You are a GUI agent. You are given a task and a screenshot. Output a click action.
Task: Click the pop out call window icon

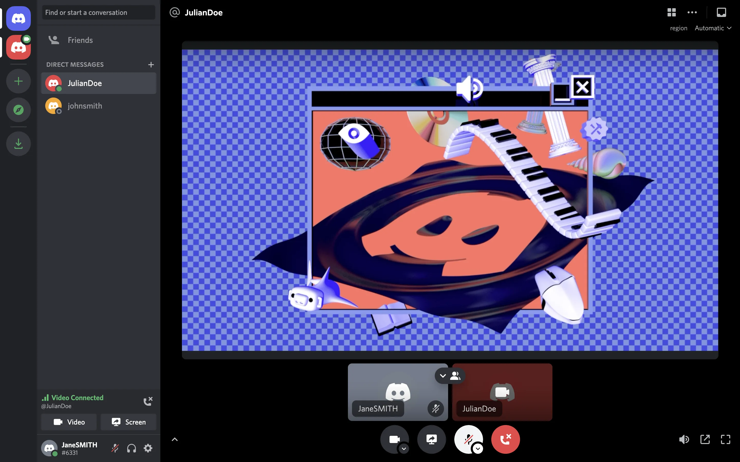click(705, 439)
